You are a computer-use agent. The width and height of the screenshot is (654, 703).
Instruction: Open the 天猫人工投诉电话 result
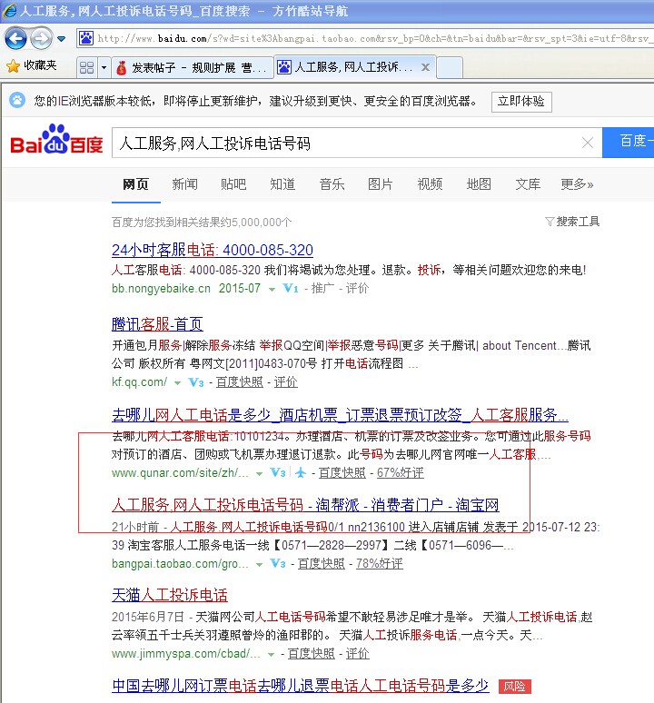(x=170, y=596)
